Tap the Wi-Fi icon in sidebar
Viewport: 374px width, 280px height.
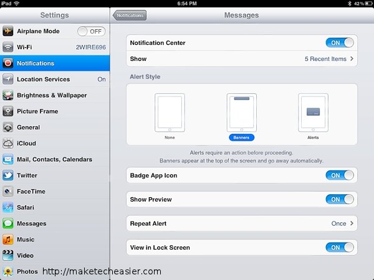(8, 47)
